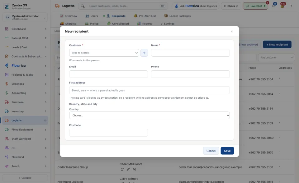299x183 pixels.
Task: Open the Logistic Settings tab
Action: click(168, 24)
